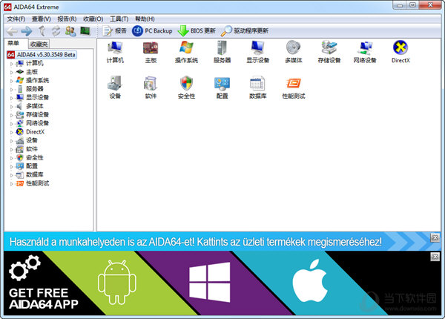Viewport: 445px width, 319px height.
Task: Open the 性能测试 benchmark icon in main panel
Action: click(294, 88)
